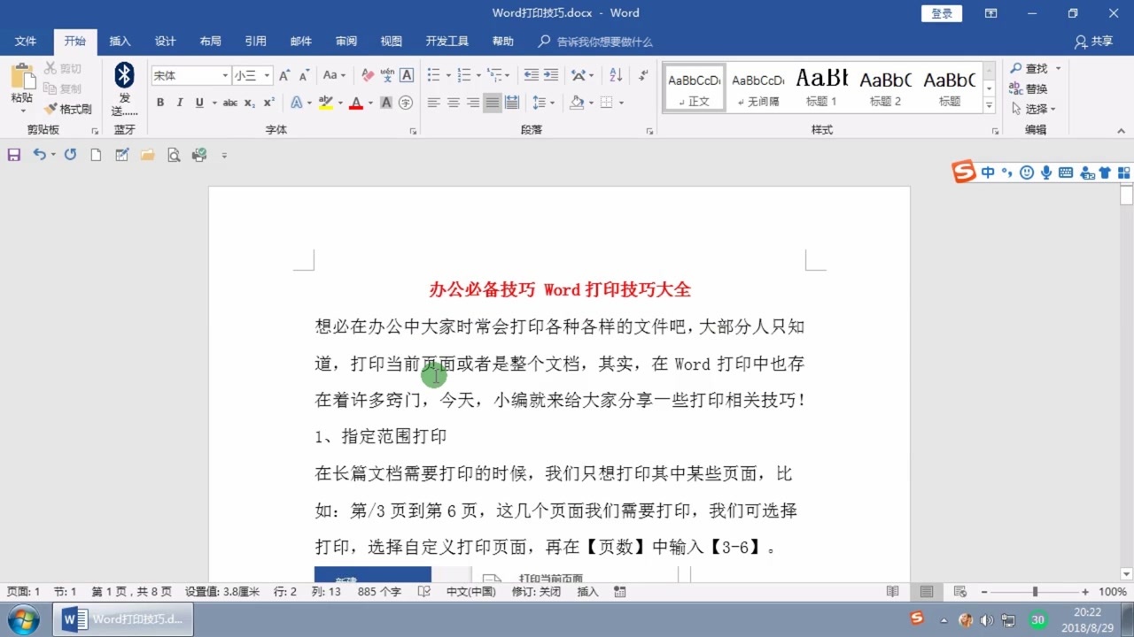
Task: Align text to the right
Action: click(472, 103)
